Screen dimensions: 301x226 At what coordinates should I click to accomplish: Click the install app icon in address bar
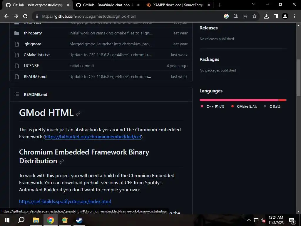pos(235,16)
